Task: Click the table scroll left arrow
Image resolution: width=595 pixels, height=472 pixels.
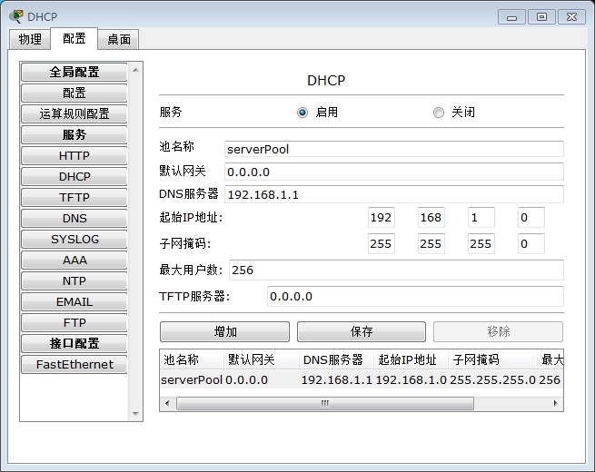Action: click(167, 403)
